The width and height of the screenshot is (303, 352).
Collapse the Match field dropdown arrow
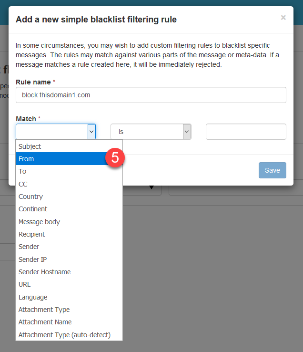coord(91,132)
